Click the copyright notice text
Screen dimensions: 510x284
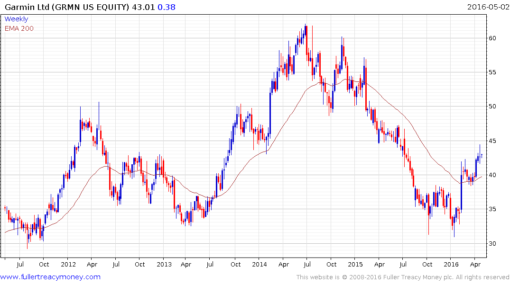coord(403,277)
